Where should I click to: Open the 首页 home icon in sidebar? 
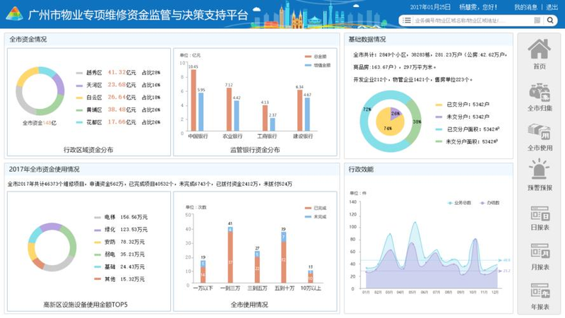(539, 49)
